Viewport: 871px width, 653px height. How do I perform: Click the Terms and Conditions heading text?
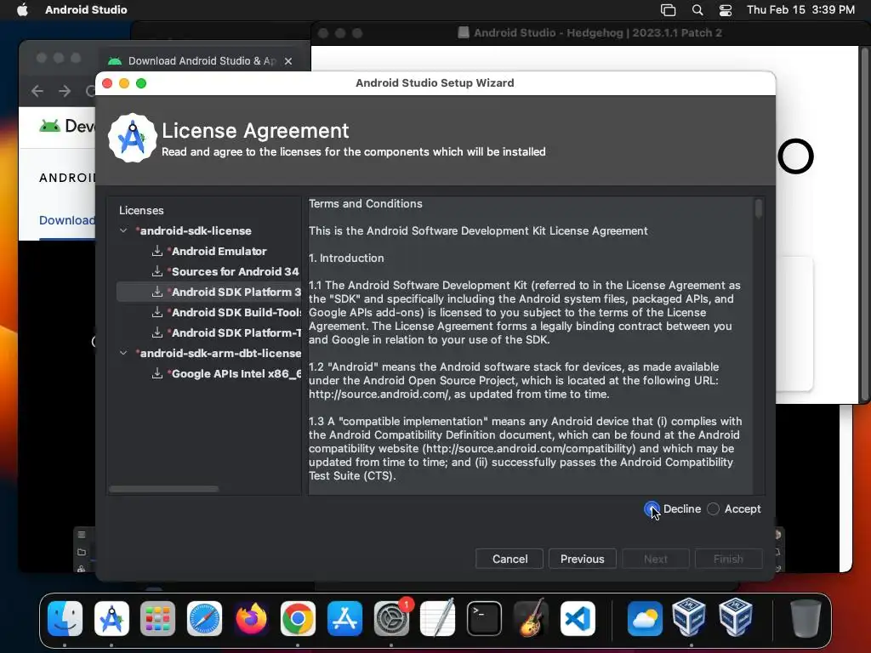click(x=366, y=204)
